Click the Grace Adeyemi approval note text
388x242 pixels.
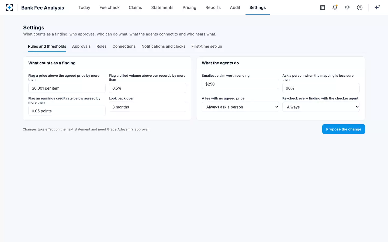coord(86,129)
